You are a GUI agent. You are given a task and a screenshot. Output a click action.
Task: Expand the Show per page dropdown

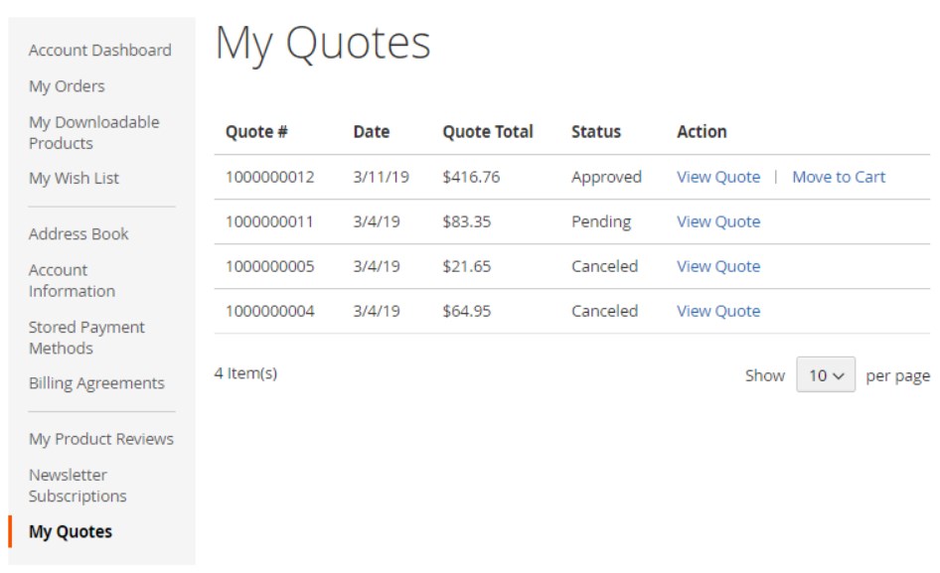(x=825, y=375)
